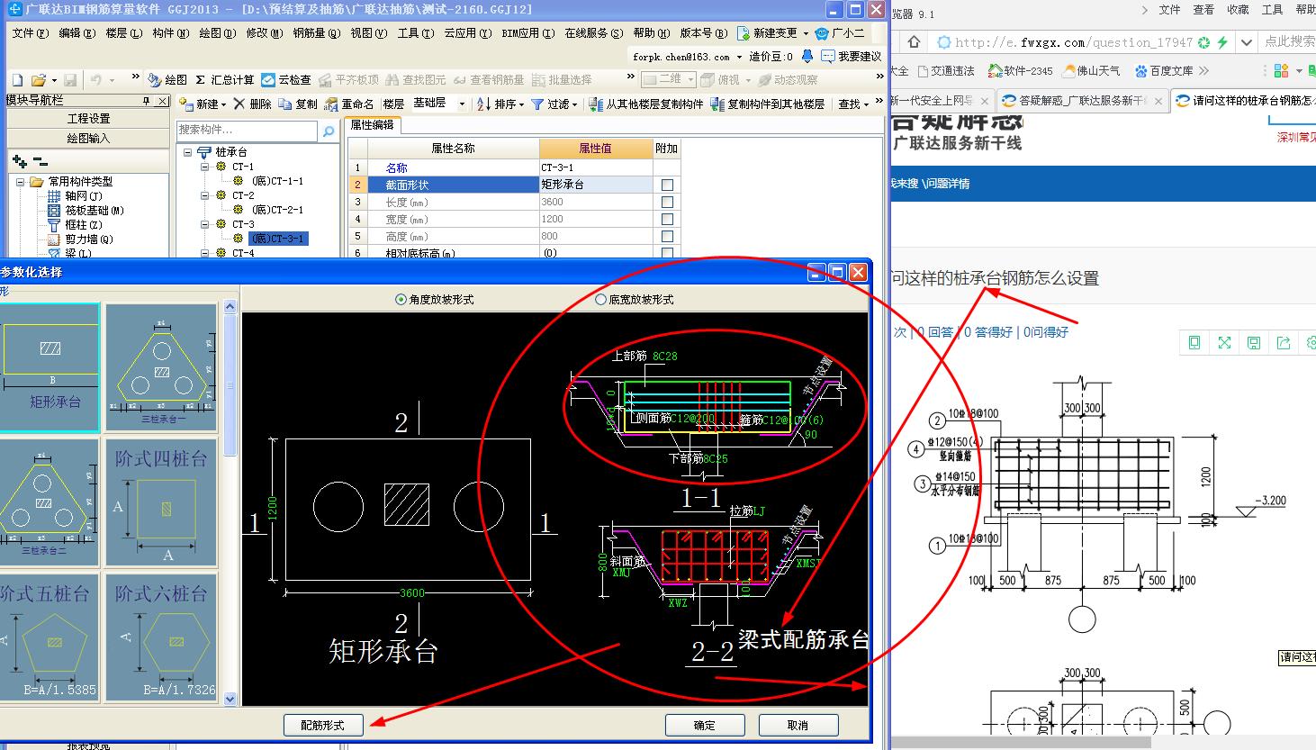Select 阶式四桩台 shape thumbnail
Screen dimensions: 1316x750
pyautogui.click(x=161, y=502)
